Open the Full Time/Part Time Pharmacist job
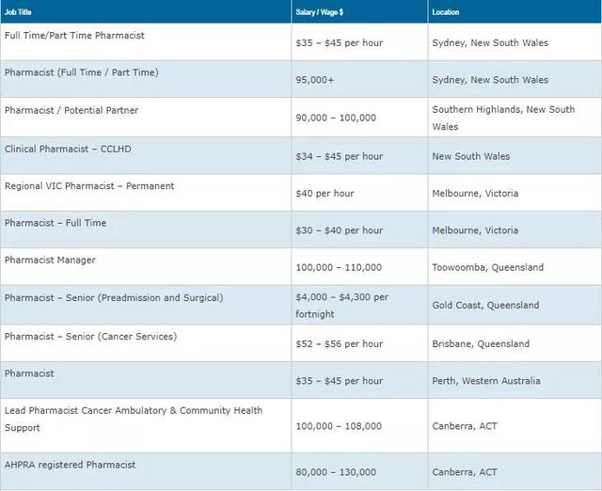 click(74, 36)
